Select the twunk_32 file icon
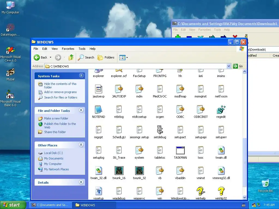 point(139,171)
